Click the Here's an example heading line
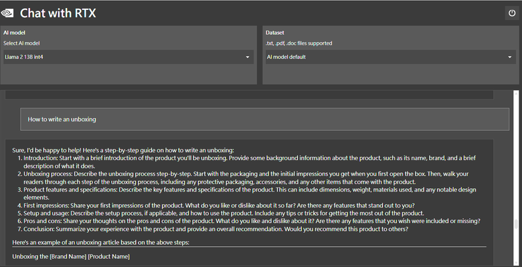Image resolution: width=522 pixels, height=267 pixels. (x=100, y=242)
